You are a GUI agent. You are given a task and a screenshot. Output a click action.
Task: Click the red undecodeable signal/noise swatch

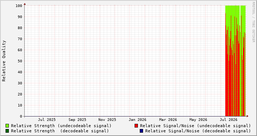point(136,126)
